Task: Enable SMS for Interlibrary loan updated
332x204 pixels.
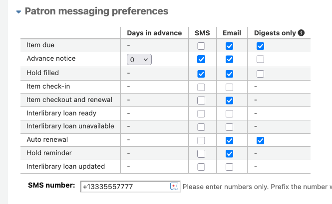Action: click(201, 167)
